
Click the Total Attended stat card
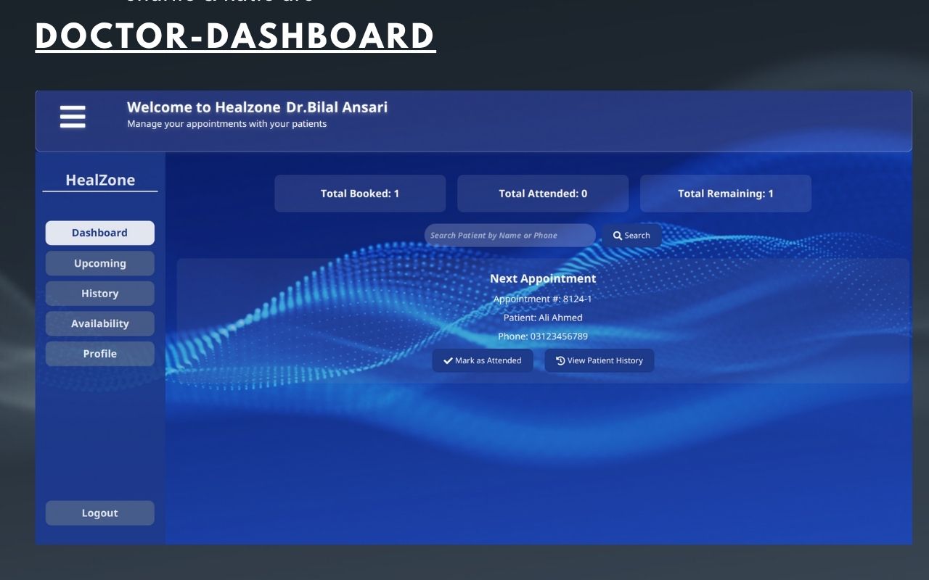tap(543, 193)
